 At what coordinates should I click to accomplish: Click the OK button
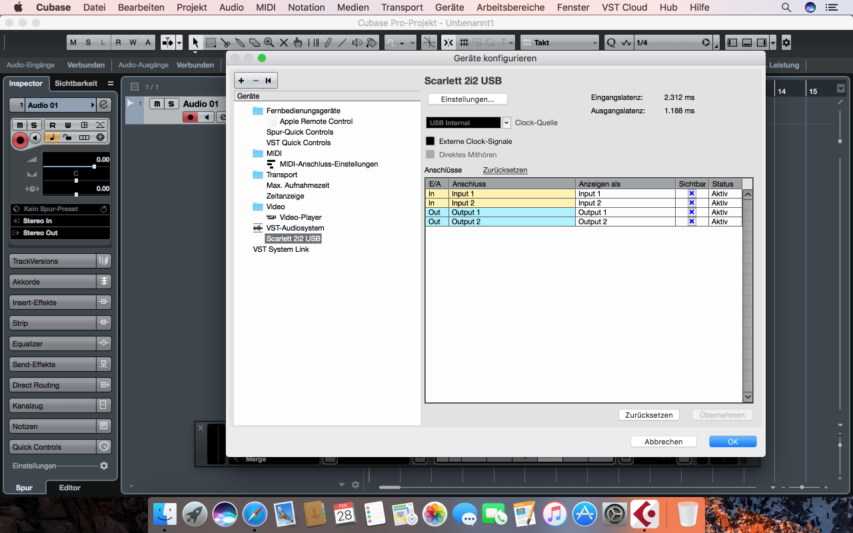click(x=733, y=442)
